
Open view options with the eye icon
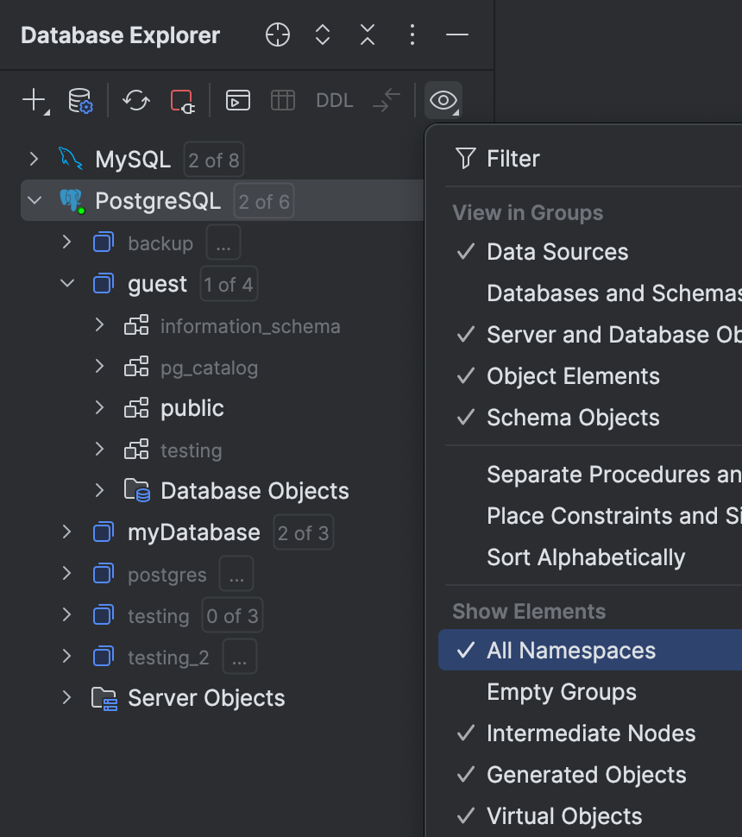(443, 100)
